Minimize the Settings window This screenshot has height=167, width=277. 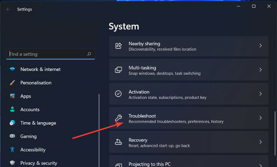click(238, 6)
